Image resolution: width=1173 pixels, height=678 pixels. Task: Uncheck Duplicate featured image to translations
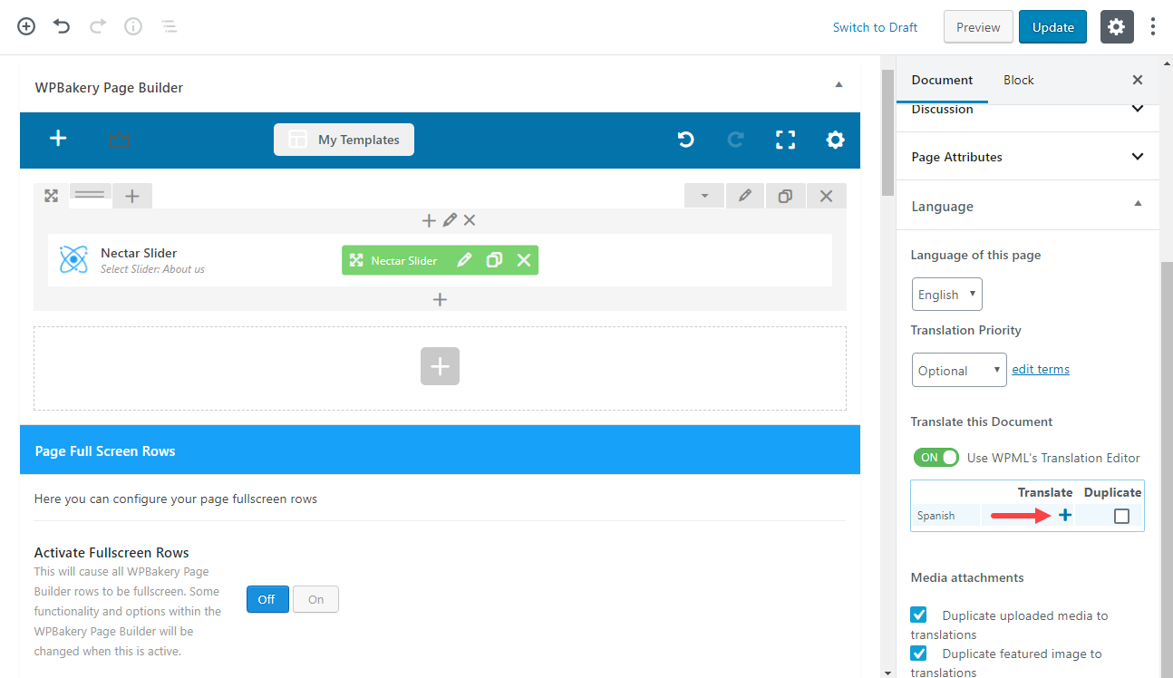click(919, 653)
